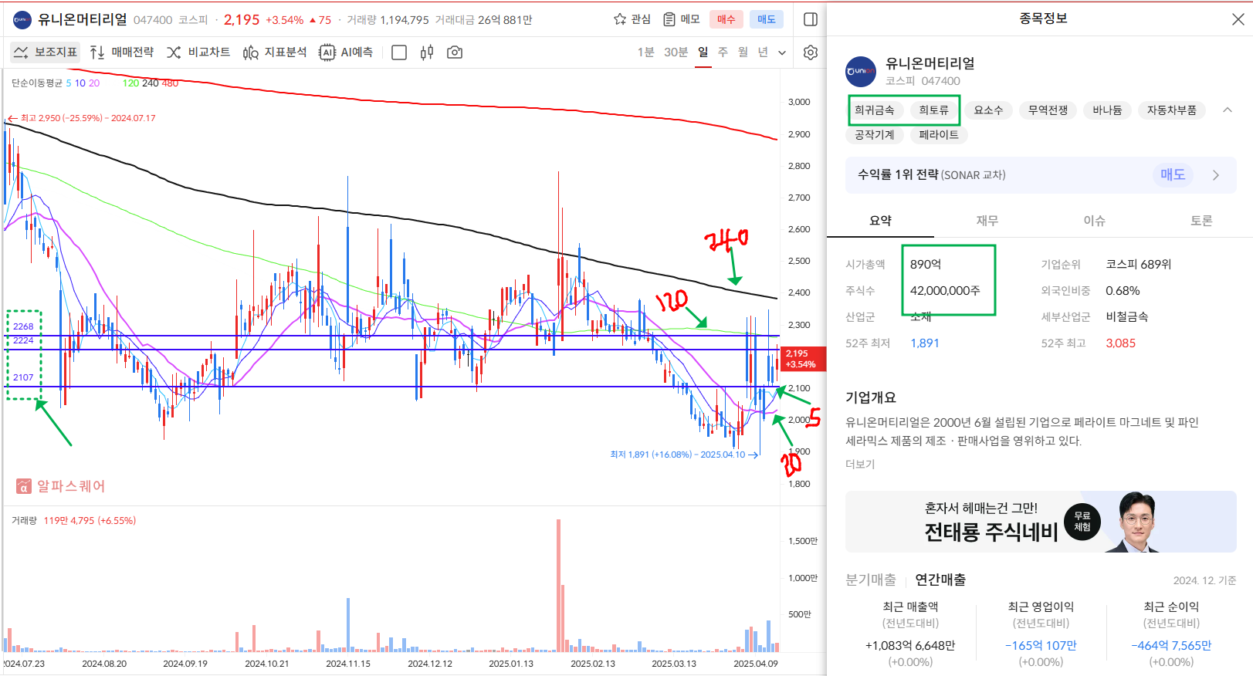Click the 자동차부품 theme tag
Screen dimensions: 1253x676
(x=1171, y=110)
